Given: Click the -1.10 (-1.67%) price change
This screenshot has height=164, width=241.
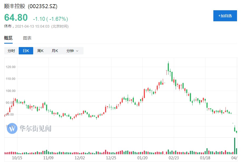Looking at the screenshot, I should click(x=50, y=19).
